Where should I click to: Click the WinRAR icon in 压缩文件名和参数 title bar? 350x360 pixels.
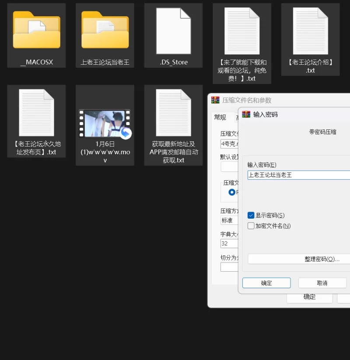(x=215, y=100)
